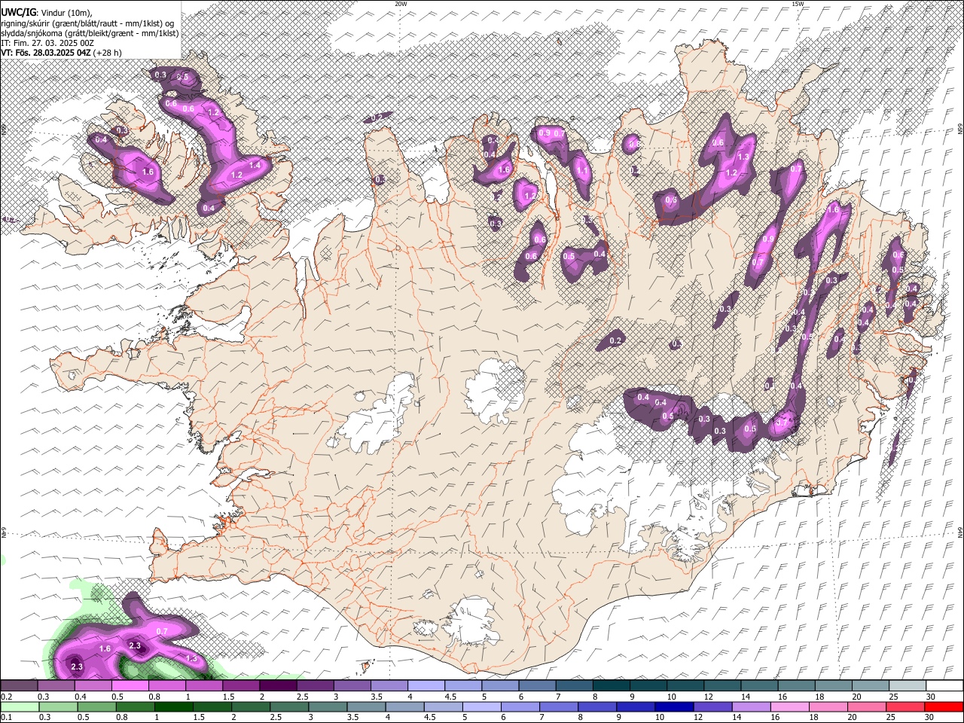Pick the light periwinkle 4 swatch in top legend

(x=426, y=685)
